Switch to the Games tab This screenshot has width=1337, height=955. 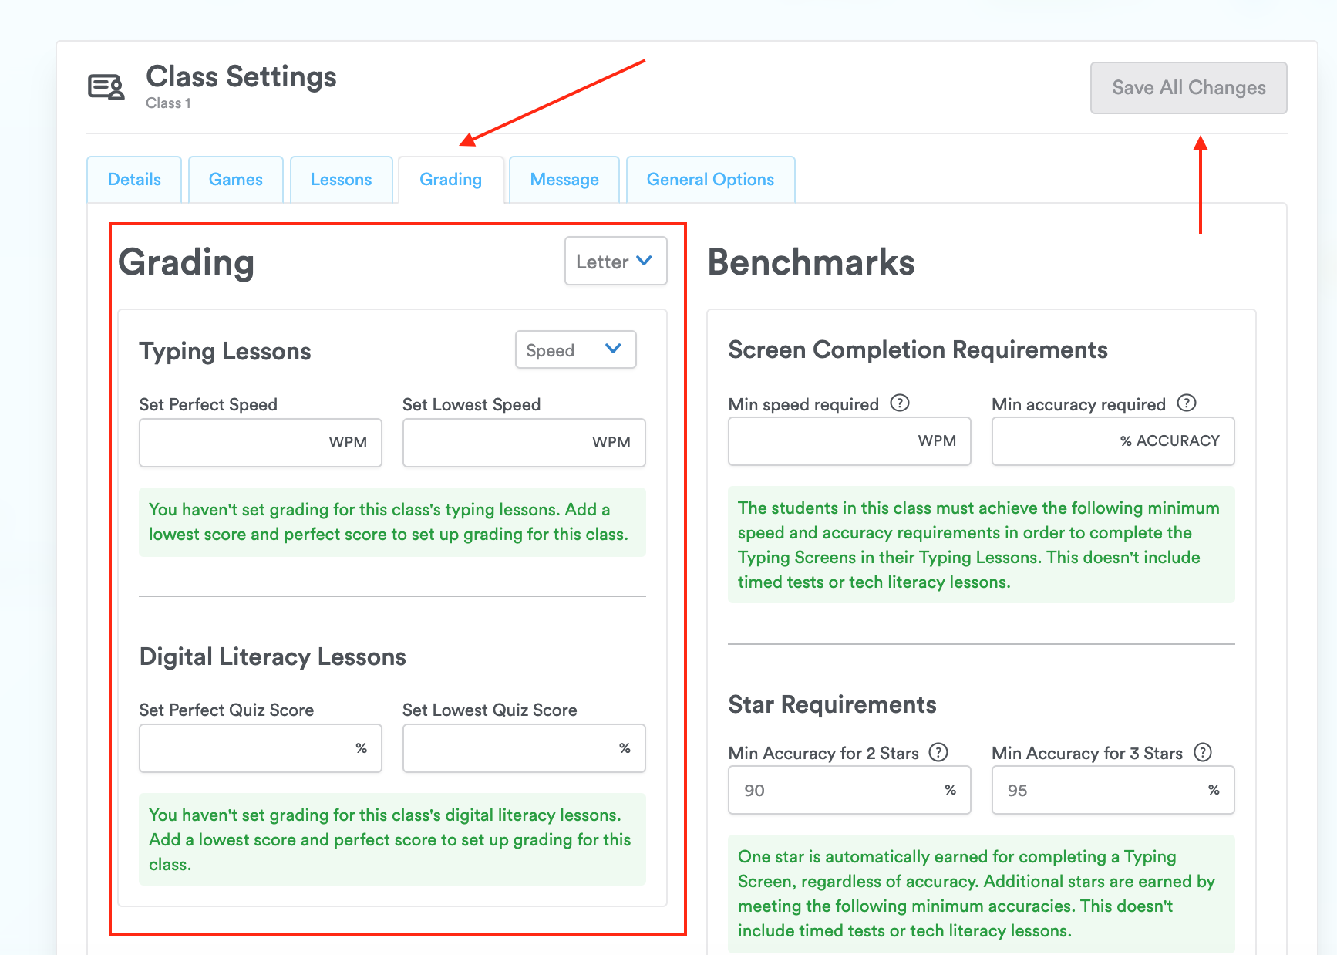click(235, 179)
